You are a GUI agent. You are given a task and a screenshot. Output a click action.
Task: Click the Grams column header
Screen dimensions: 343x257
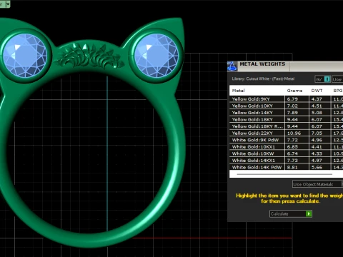[294, 91]
